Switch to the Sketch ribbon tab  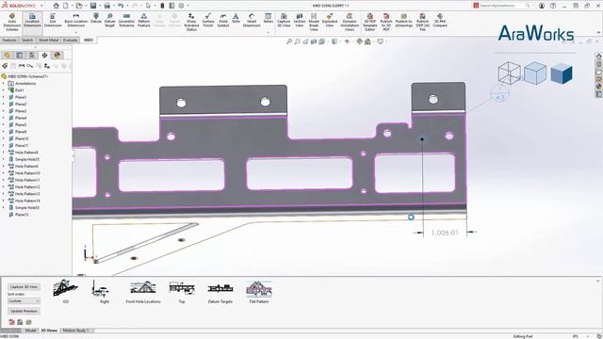pos(27,40)
